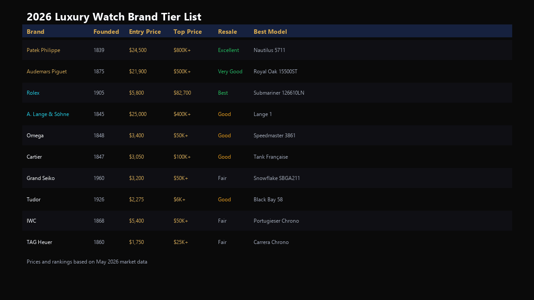Screen dimensions: 534x300
Task: Click founded year 1845
Action: (99, 114)
